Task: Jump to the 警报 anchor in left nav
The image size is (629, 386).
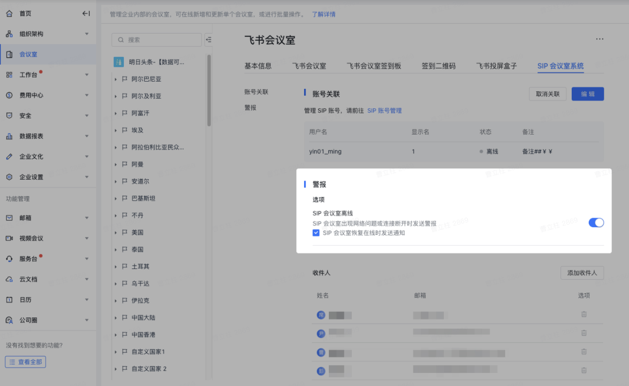Action: (x=250, y=108)
